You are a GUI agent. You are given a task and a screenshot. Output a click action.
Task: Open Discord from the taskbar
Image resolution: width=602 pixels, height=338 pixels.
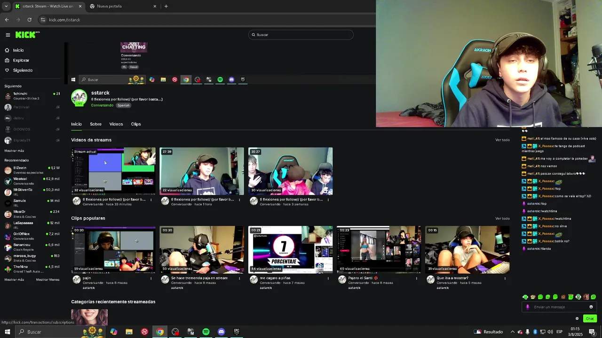tap(222, 332)
